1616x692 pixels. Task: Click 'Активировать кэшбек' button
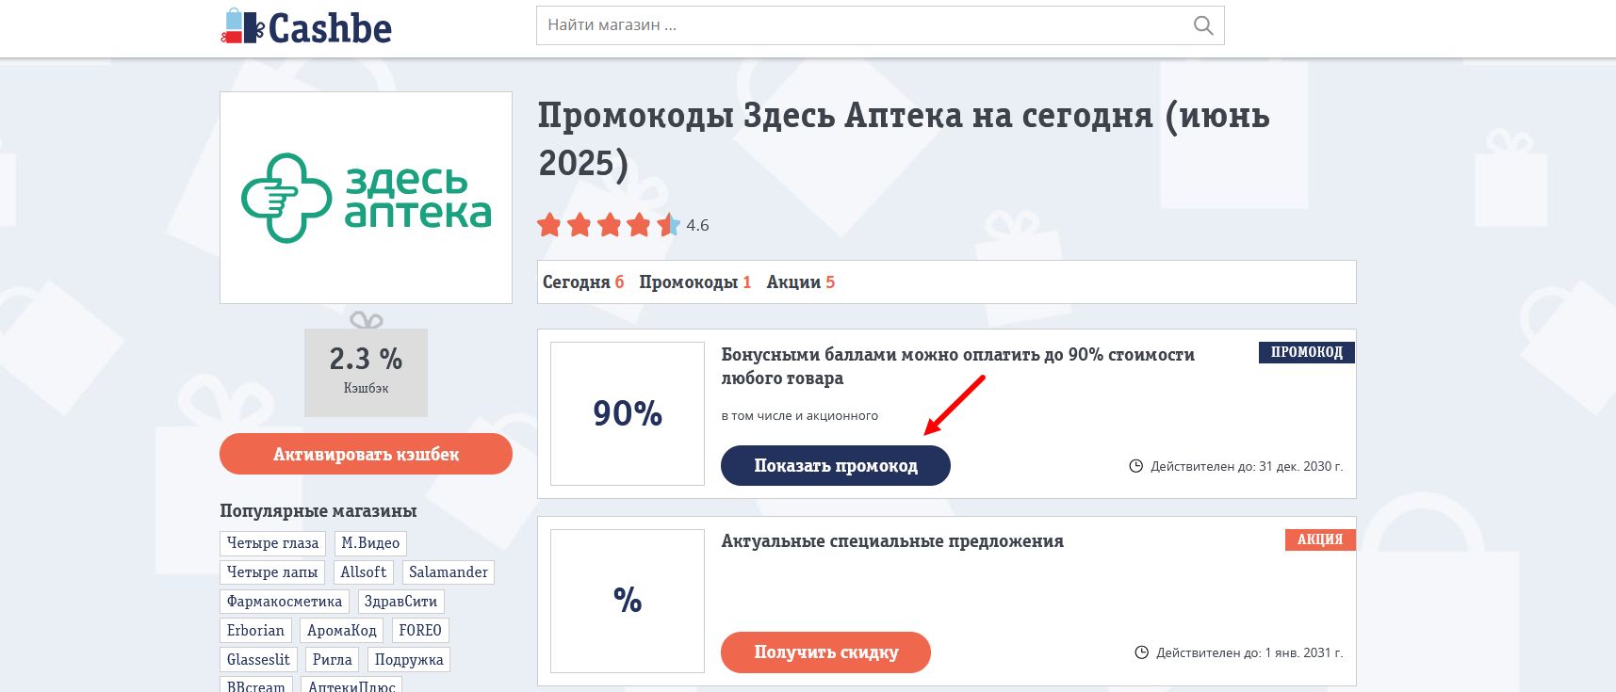(x=366, y=454)
